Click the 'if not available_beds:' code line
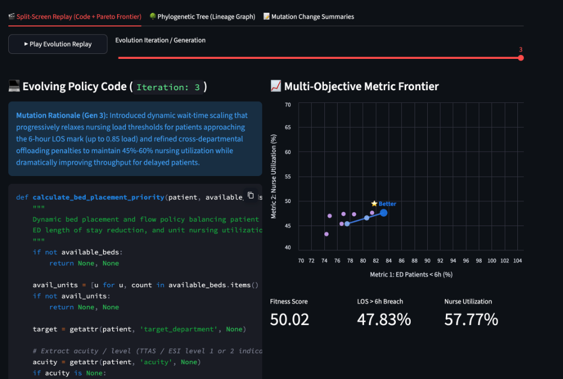 [x=78, y=252]
